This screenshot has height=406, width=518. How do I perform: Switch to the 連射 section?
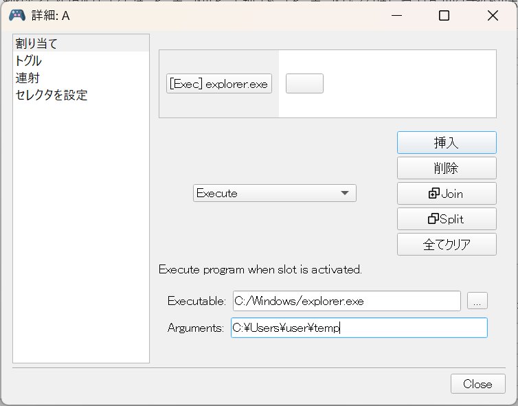coord(27,78)
